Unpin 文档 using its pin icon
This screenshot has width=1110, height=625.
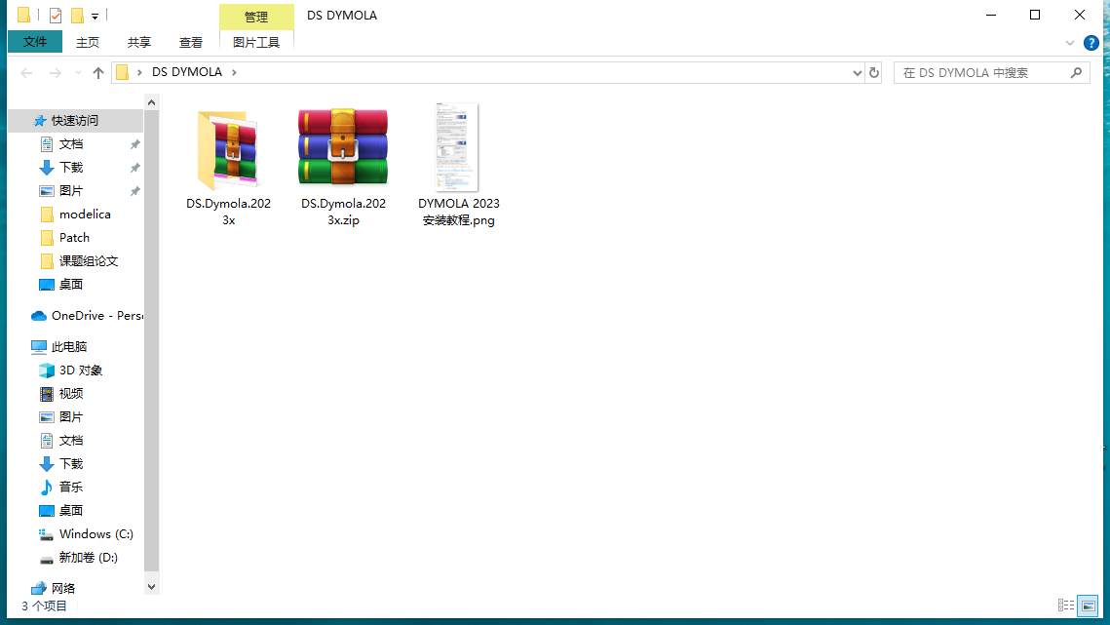(x=134, y=144)
